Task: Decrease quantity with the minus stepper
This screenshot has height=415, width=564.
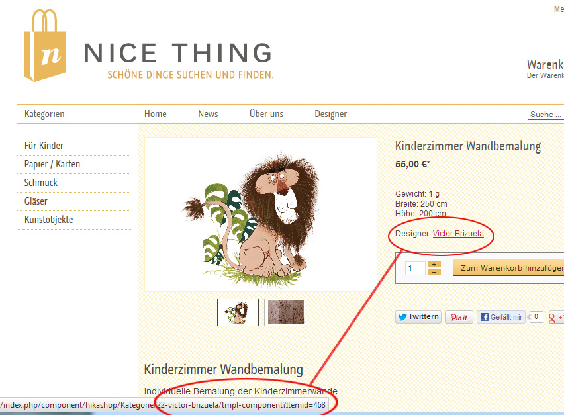Action: tap(434, 272)
